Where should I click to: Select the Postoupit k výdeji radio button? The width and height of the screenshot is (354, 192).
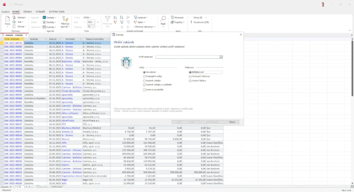(145, 76)
